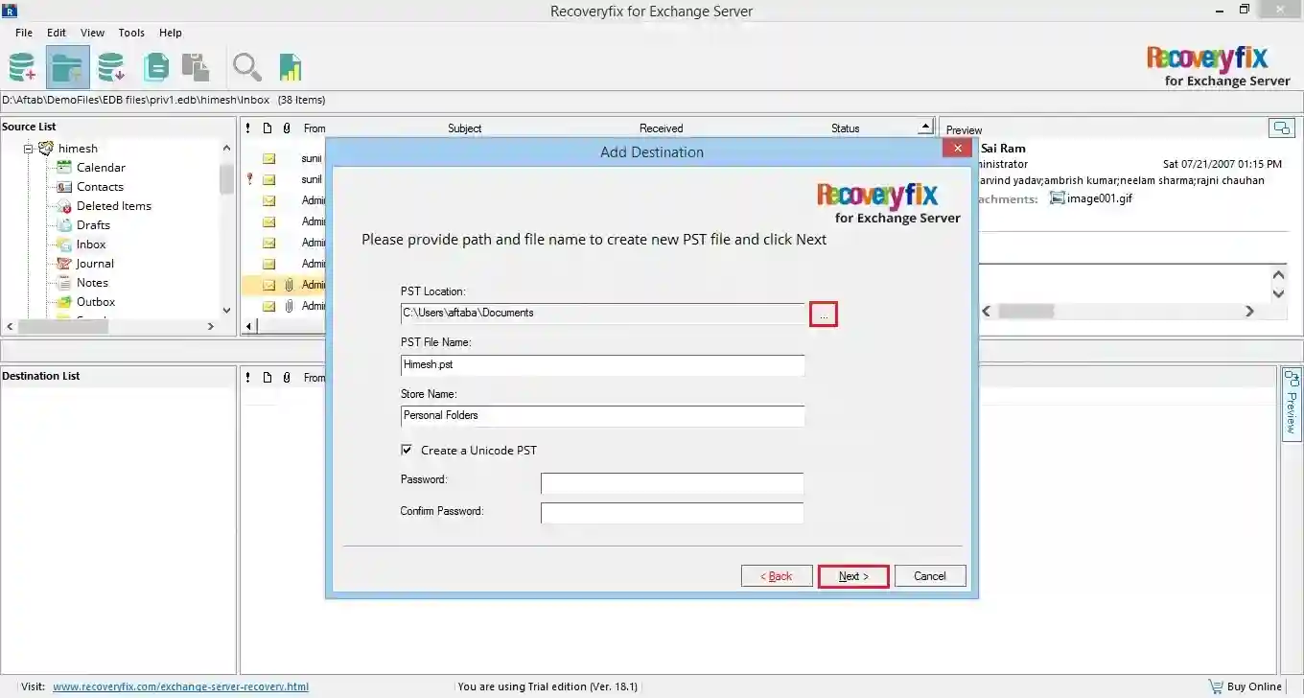The width and height of the screenshot is (1304, 698).
Task: Click the message list horizontal scrollbar left arrow
Action: pyautogui.click(x=249, y=327)
